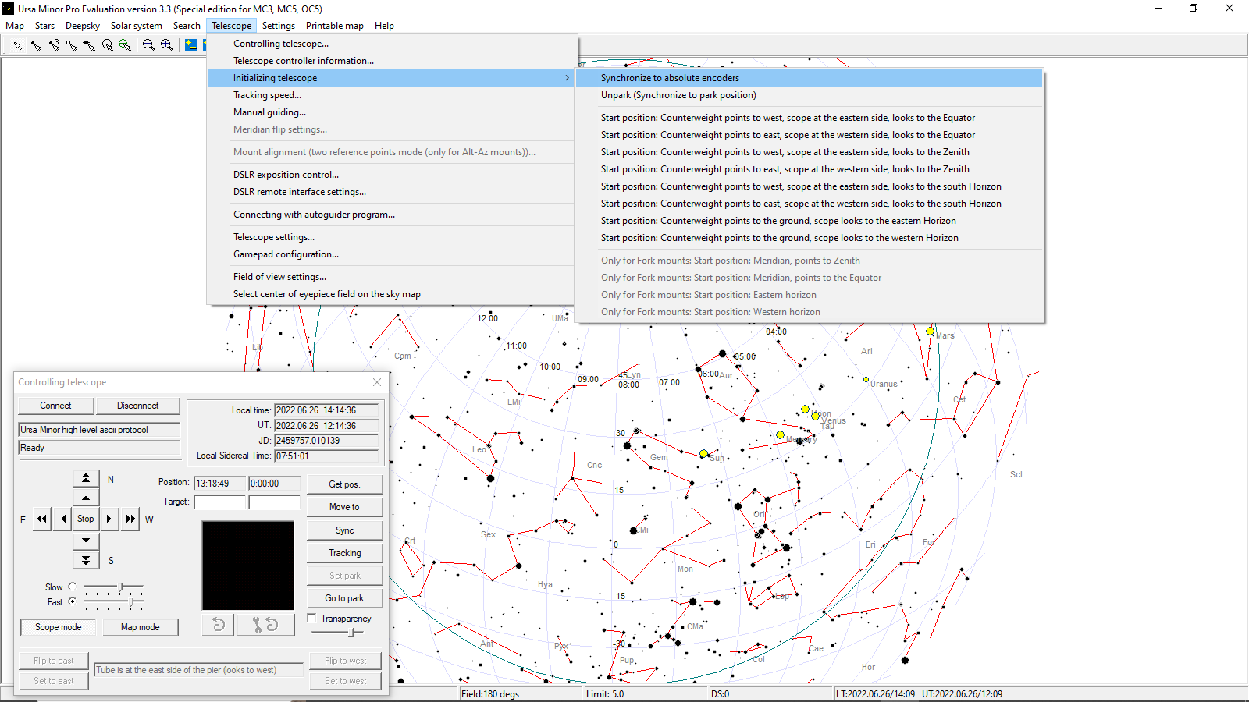Enable the Transparency checkbox
This screenshot has width=1249, height=702.
[312, 618]
